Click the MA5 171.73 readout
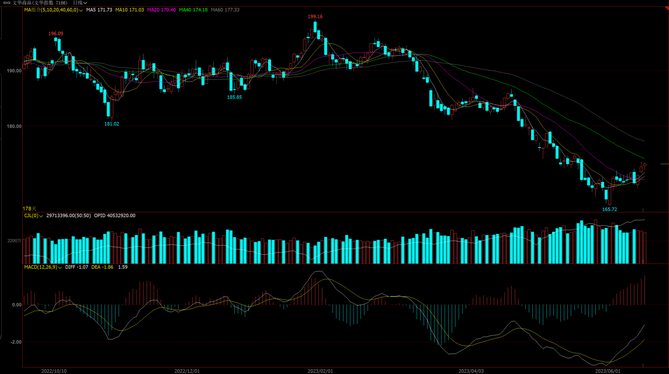Viewport: 669px width, 374px height. [x=99, y=10]
